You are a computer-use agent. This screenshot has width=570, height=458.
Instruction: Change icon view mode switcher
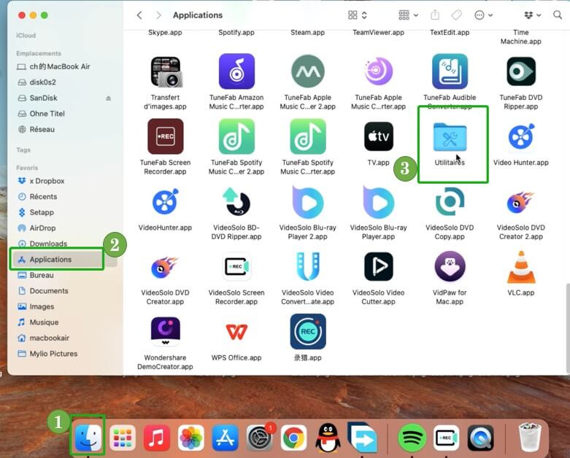358,15
